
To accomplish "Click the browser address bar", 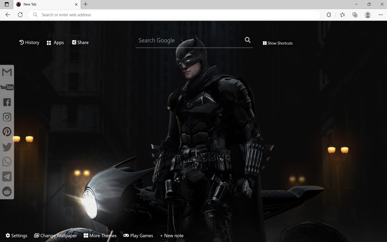I will point(174,15).
